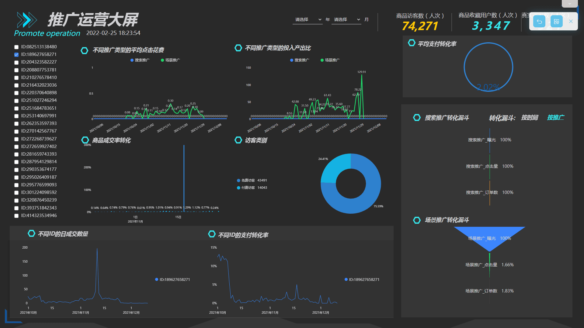Viewport: 584px width, 328px height.
Task: Click the 2.02% conversion rate gauge circle
Action: pos(488,67)
